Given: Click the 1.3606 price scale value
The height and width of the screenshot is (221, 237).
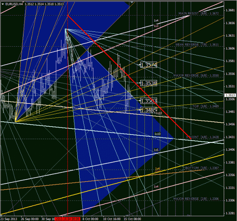Looking at the screenshot, I should (x=230, y=49).
